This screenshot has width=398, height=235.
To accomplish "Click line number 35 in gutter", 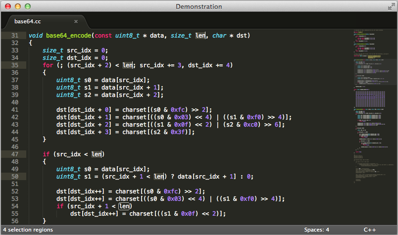I will [15, 65].
